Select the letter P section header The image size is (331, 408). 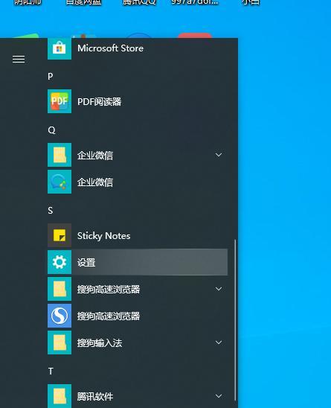51,77
